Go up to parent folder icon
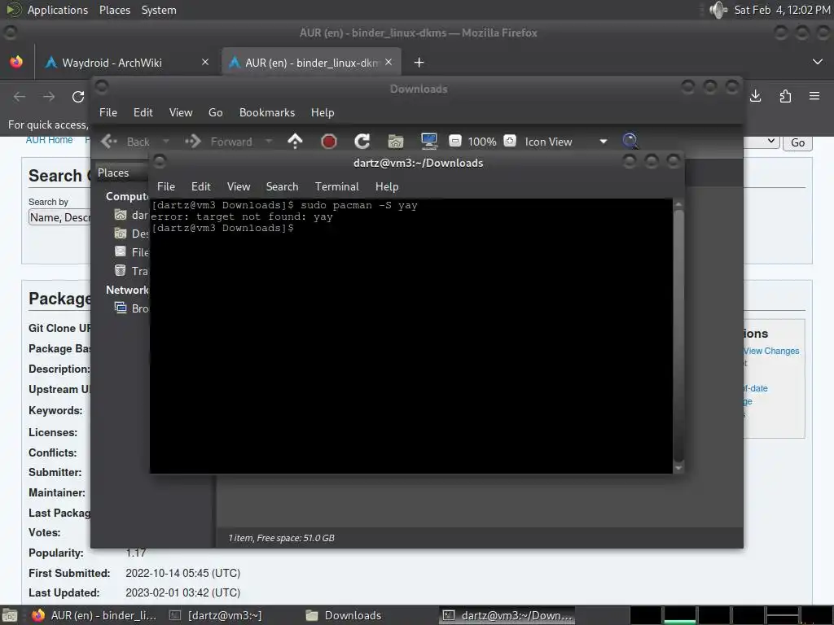 pyautogui.click(x=295, y=142)
